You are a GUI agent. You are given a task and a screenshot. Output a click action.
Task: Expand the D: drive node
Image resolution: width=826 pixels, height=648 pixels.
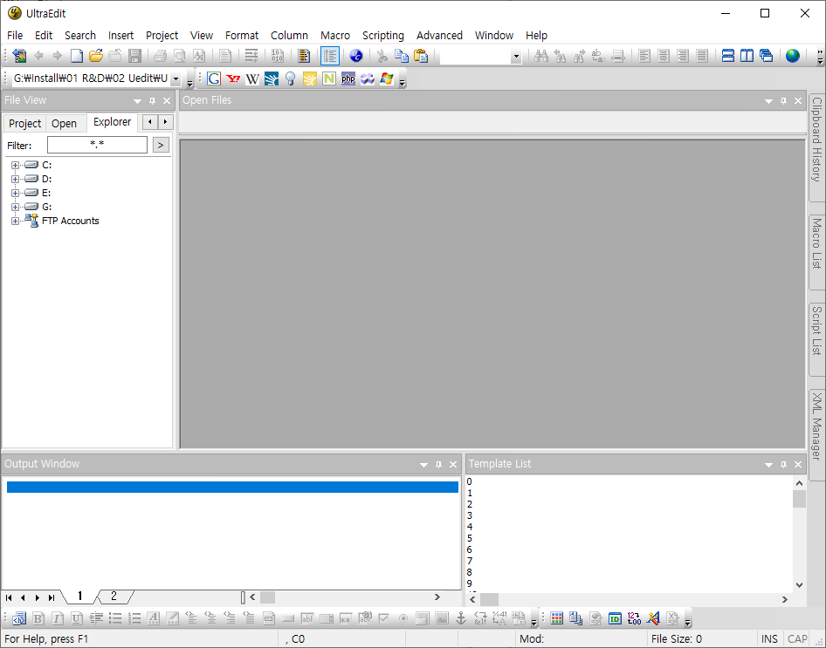(x=15, y=179)
